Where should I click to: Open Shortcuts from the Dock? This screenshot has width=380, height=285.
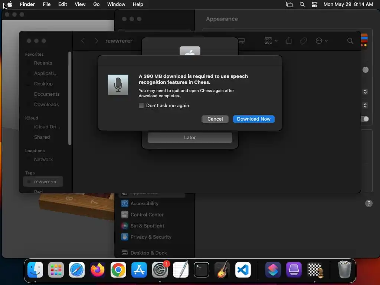273,270
